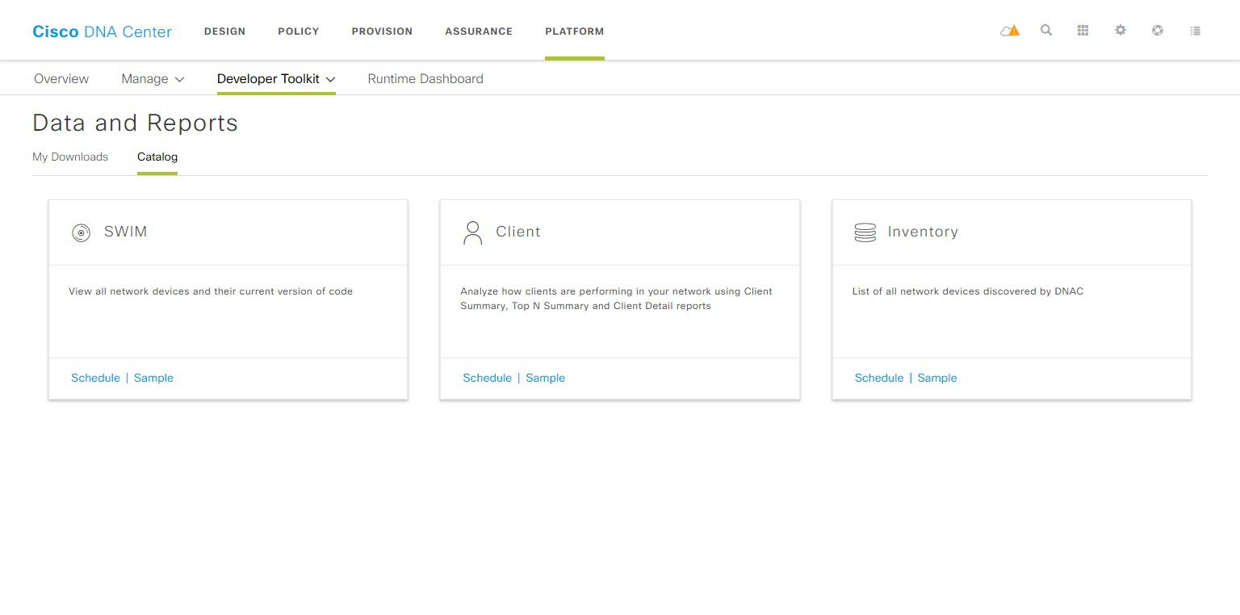Click Sample link on Client card
The width and height of the screenshot is (1240, 615).
click(545, 378)
